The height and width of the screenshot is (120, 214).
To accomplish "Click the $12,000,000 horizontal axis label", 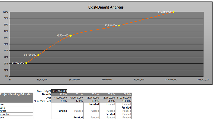I will pyautogui.click(x=203, y=79).
